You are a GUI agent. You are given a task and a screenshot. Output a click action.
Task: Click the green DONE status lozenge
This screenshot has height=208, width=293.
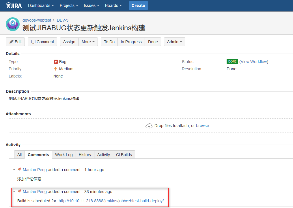[x=232, y=61]
